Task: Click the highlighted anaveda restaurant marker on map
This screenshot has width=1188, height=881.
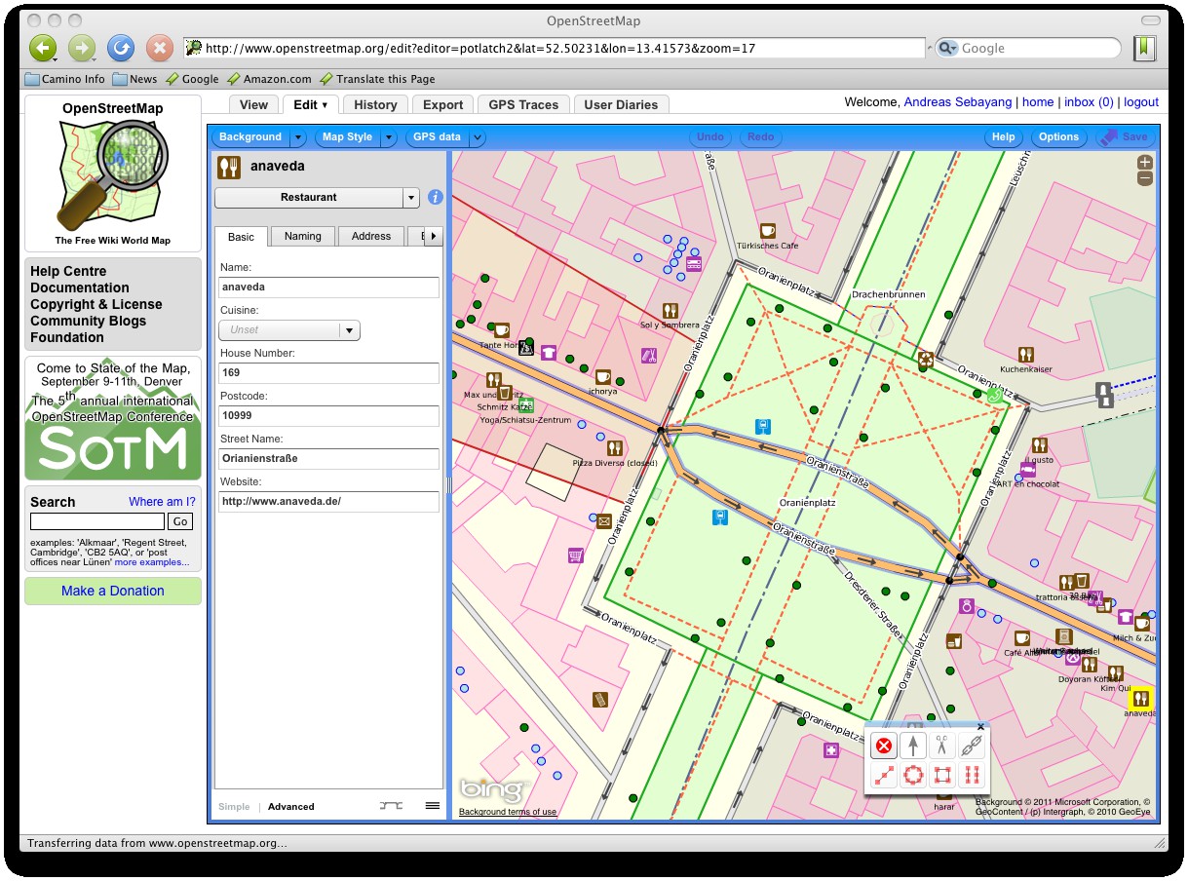Action: pyautogui.click(x=1139, y=698)
